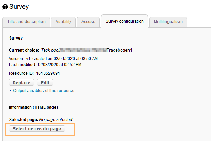Expand the plus icon beside Output variables
The image size is (211, 141).
[x=11, y=91]
